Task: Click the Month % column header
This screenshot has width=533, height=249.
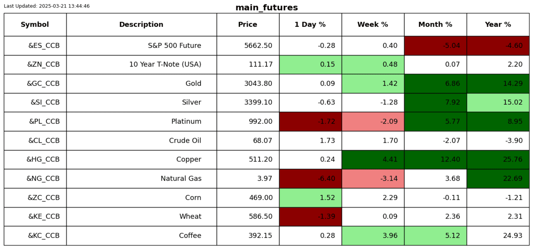Action: 435,25
